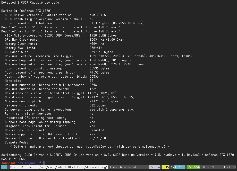Click the '1920 CUDA Cores' value

coord(103,35)
